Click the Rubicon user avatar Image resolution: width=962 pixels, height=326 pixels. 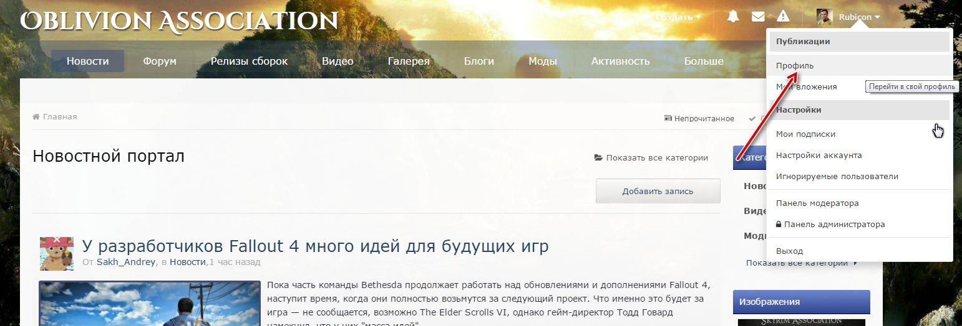(x=825, y=17)
